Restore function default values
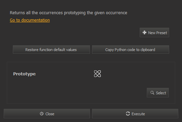182x122 pixels. [x=51, y=50]
